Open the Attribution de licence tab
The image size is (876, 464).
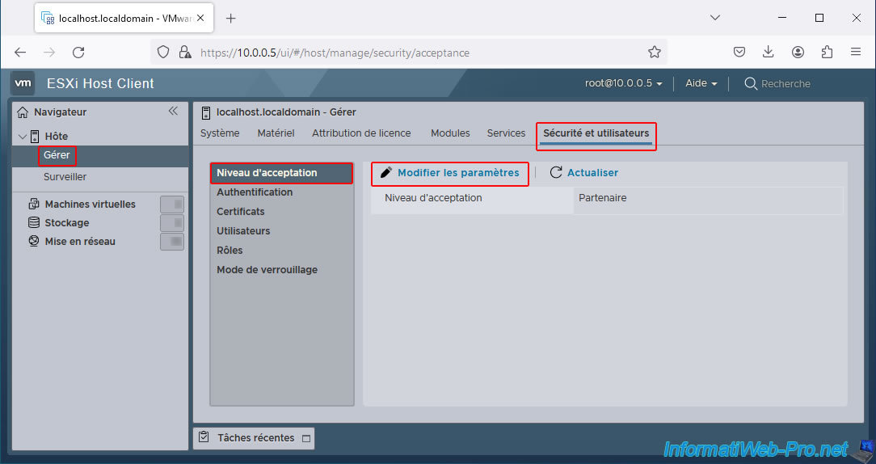click(361, 133)
